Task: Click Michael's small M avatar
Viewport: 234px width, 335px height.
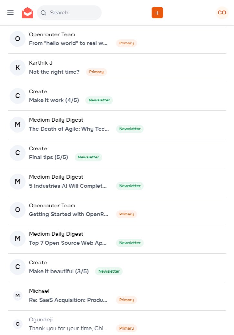Action: pyautogui.click(x=18, y=296)
